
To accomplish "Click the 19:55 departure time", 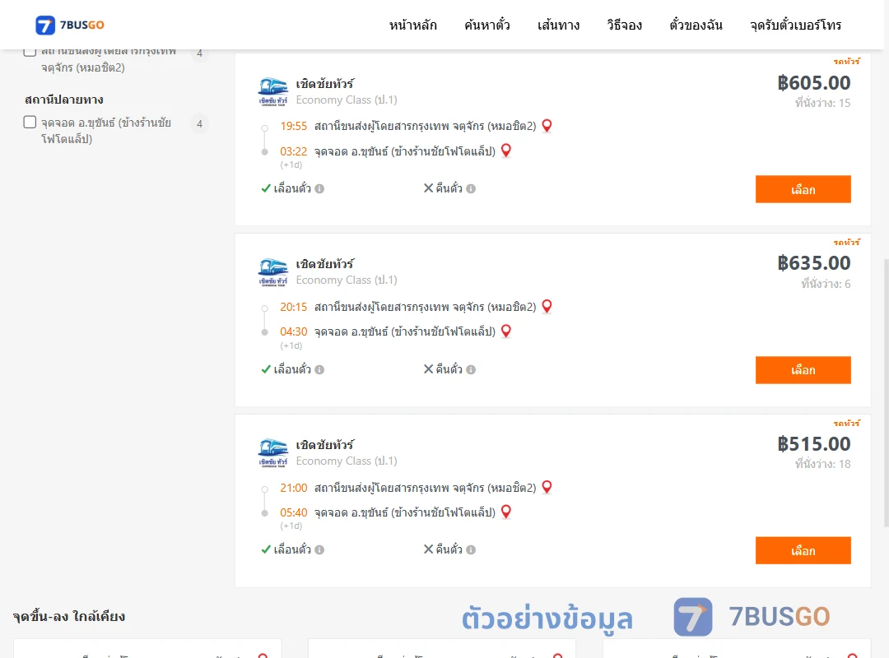I will pos(293,126).
